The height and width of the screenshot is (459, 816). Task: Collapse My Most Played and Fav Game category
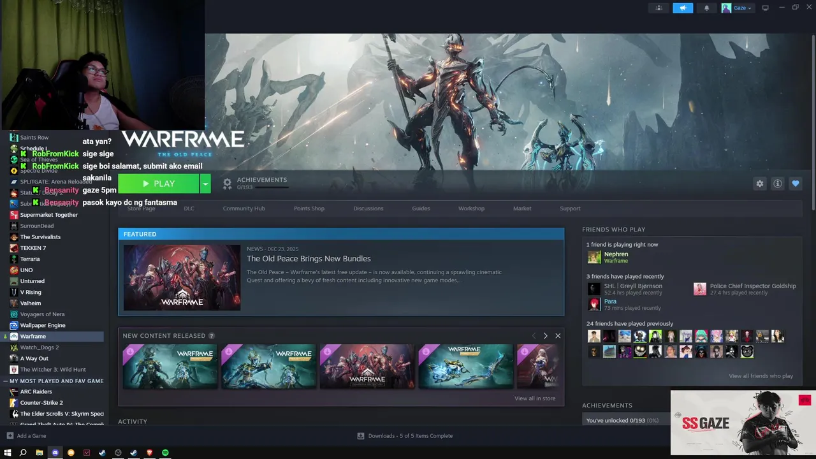click(x=4, y=381)
